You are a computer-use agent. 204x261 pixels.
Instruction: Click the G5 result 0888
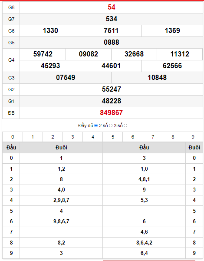(x=111, y=42)
